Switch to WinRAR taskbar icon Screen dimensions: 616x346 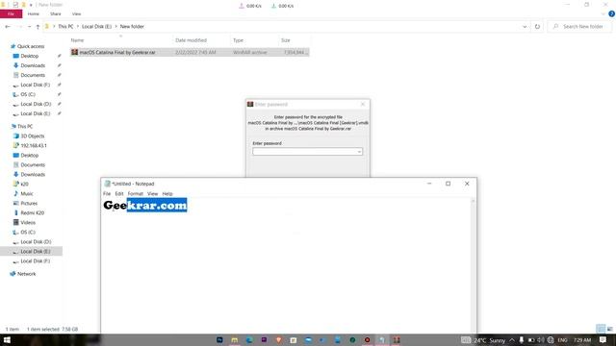click(x=397, y=340)
